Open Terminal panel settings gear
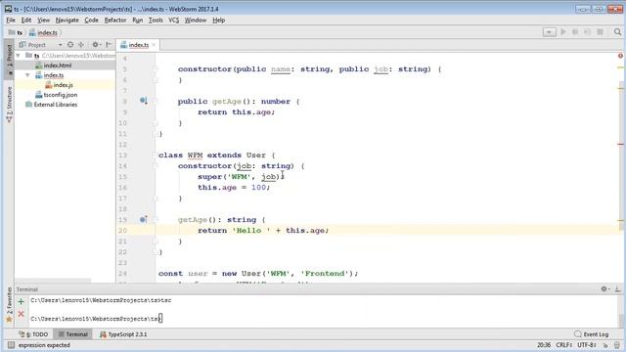Screen dimensions: 626x352 click(x=604, y=289)
